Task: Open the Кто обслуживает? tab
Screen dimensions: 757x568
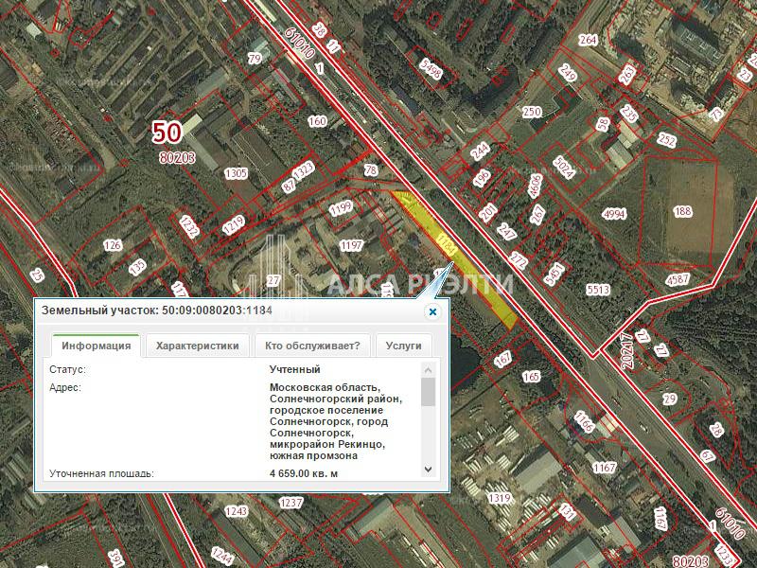Action: click(x=312, y=346)
